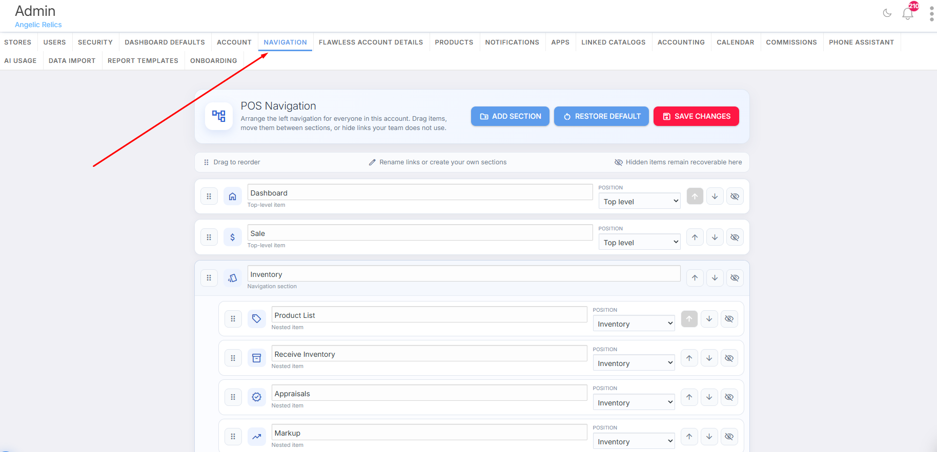This screenshot has height=452, width=937.
Task: Open the AI Usage tab
Action: 21,60
